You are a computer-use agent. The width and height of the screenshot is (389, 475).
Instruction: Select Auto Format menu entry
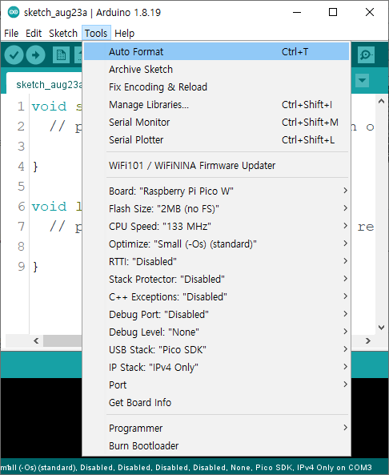(216, 51)
